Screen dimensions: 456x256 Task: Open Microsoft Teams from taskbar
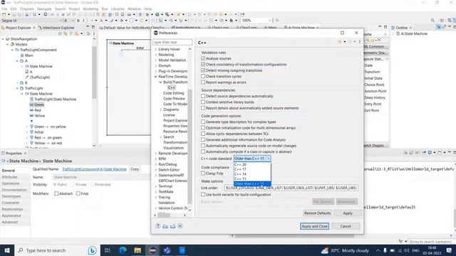167,250
